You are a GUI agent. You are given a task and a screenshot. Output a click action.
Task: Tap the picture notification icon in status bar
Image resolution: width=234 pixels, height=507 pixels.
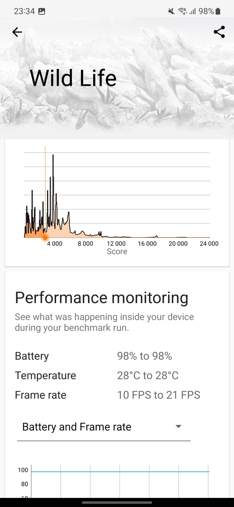(x=42, y=11)
